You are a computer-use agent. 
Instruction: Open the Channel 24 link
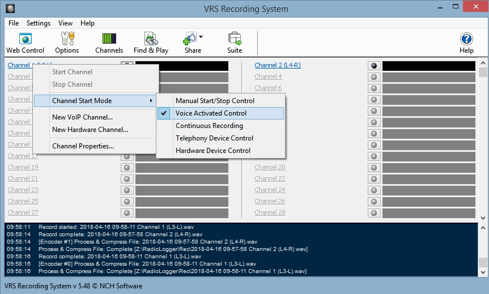(270, 190)
